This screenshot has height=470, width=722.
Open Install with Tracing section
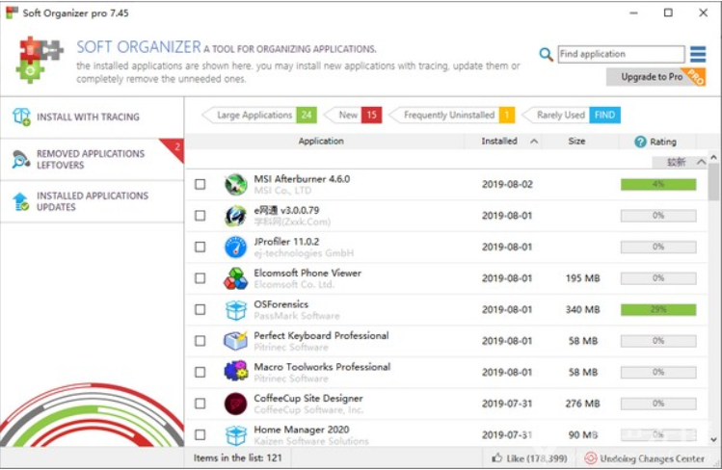93,117
